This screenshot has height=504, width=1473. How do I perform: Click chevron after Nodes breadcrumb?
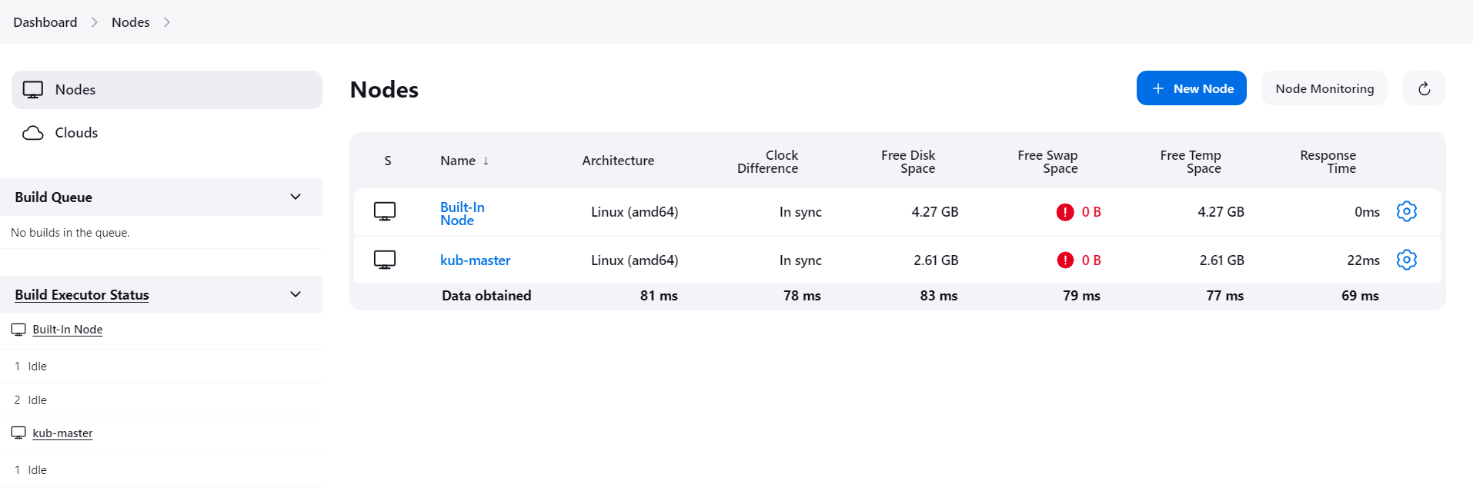[167, 22]
